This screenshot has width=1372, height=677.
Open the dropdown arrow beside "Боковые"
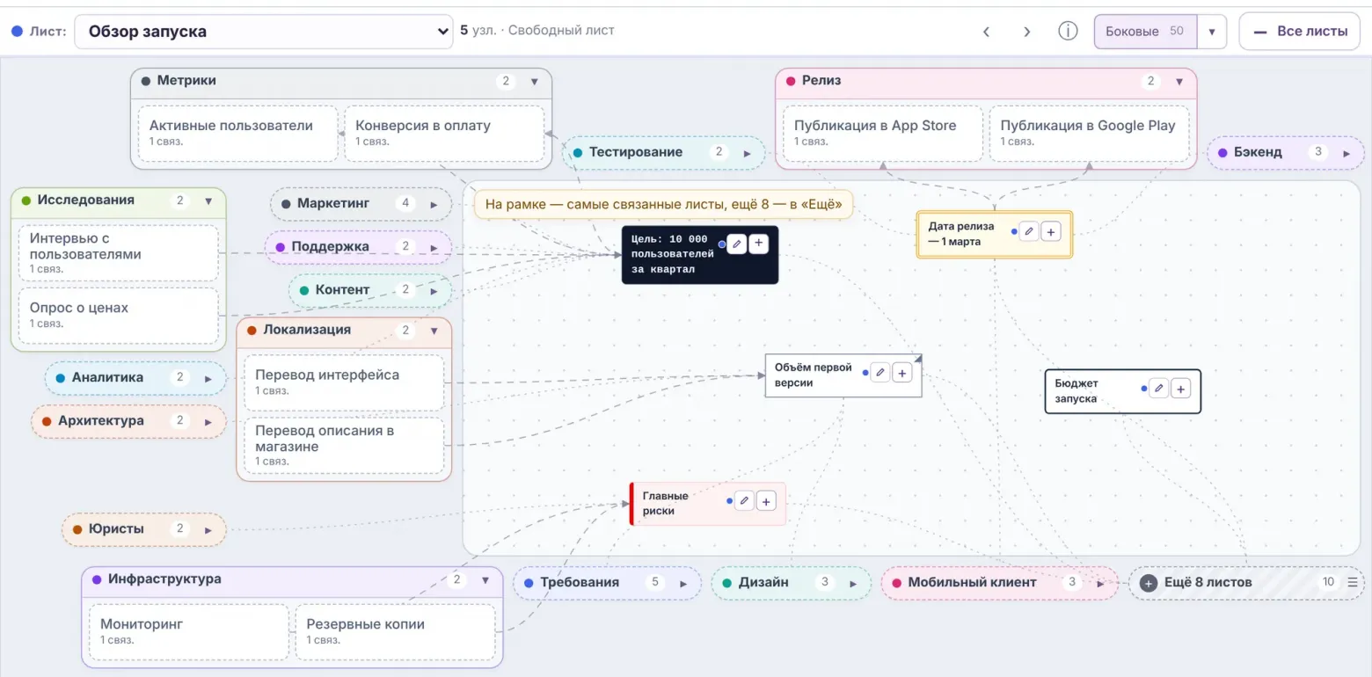(x=1212, y=32)
